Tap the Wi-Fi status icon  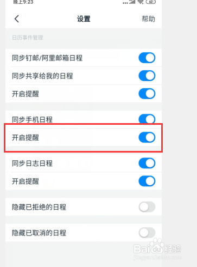coord(141,2)
